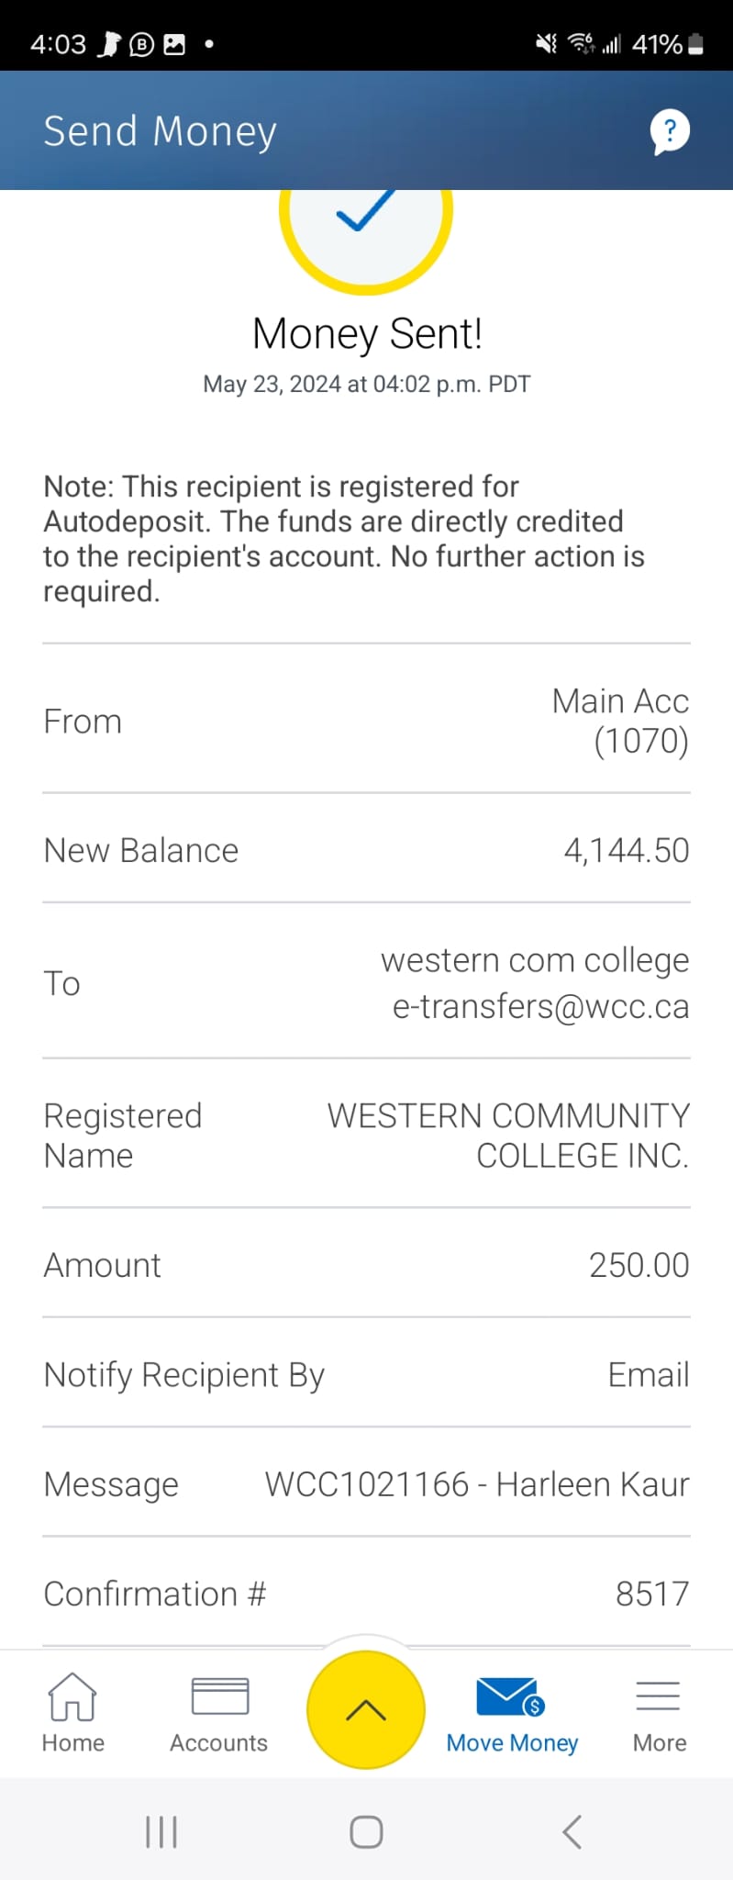
Task: Tap Android back arrow button
Action: tap(572, 1831)
